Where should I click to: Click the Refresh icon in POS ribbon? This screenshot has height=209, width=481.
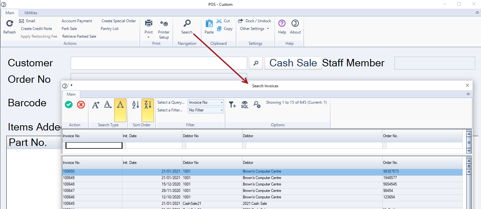(10, 23)
